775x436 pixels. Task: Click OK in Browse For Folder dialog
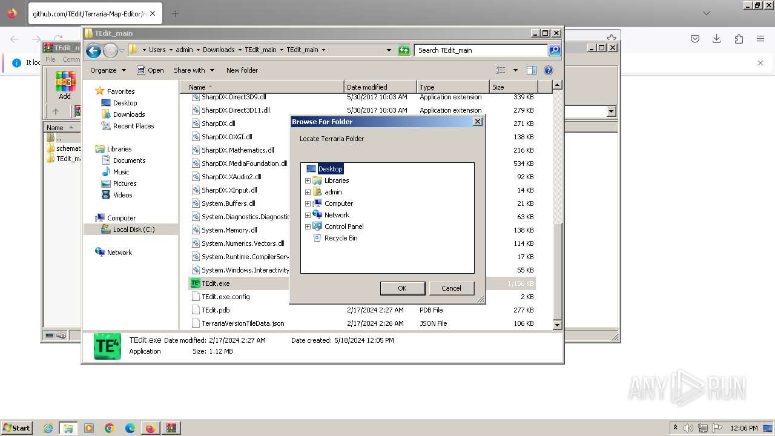pyautogui.click(x=402, y=288)
